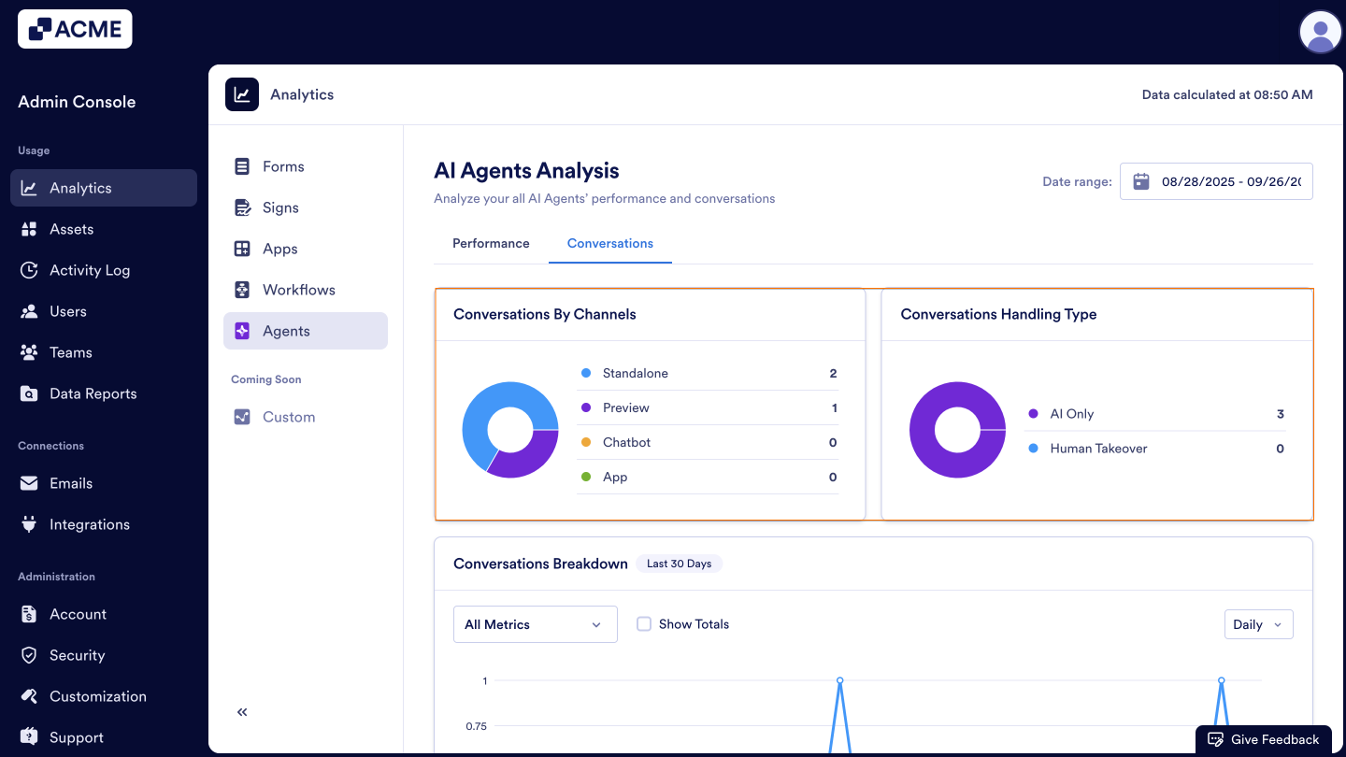Open the Daily interval dropdown
The image size is (1346, 757).
(x=1258, y=623)
